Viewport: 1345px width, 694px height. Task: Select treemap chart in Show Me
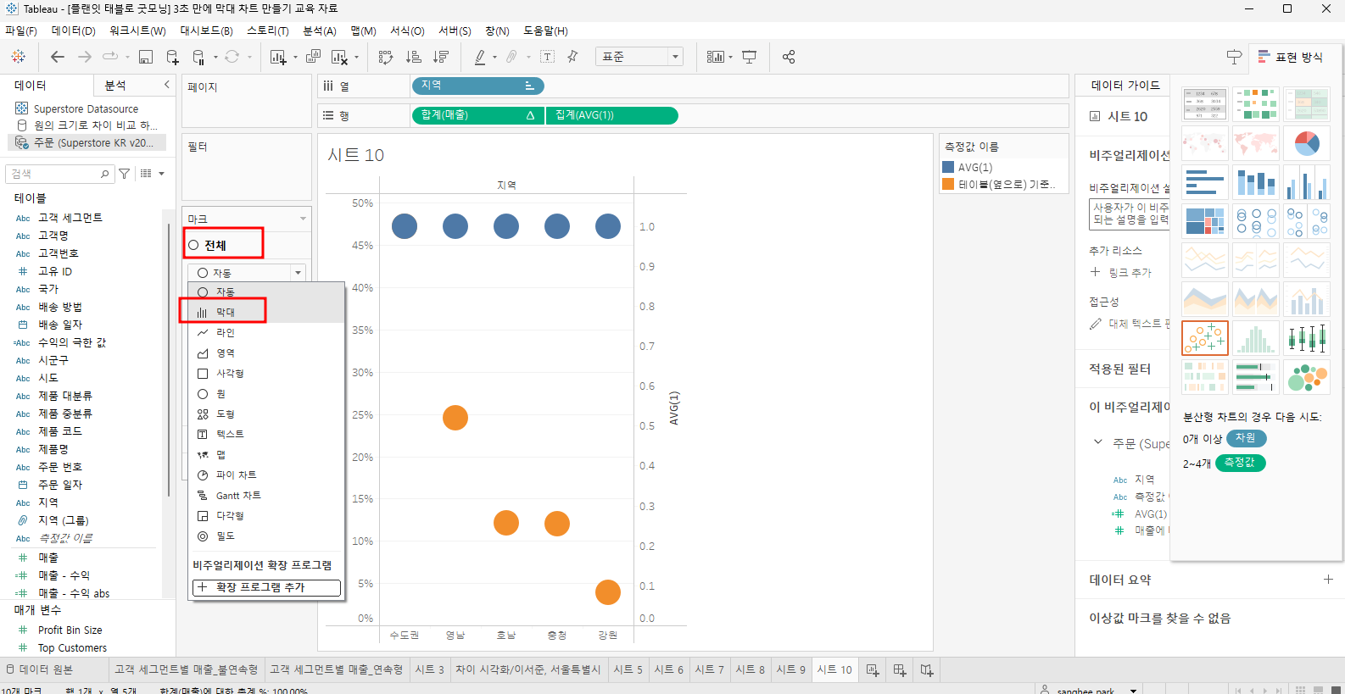(x=1205, y=221)
